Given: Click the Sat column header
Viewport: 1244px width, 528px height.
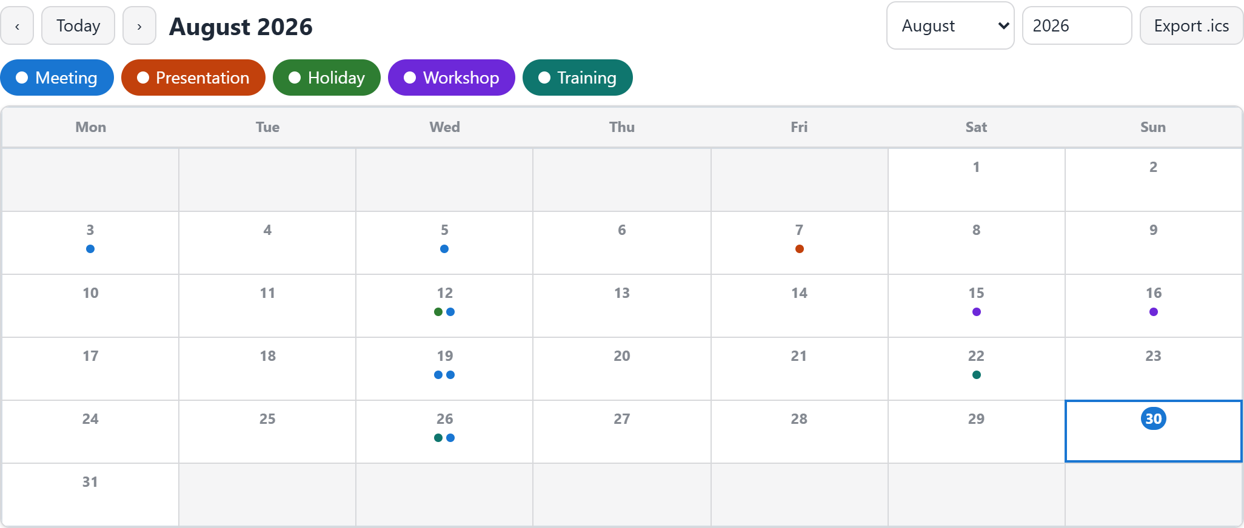Looking at the screenshot, I should [977, 127].
